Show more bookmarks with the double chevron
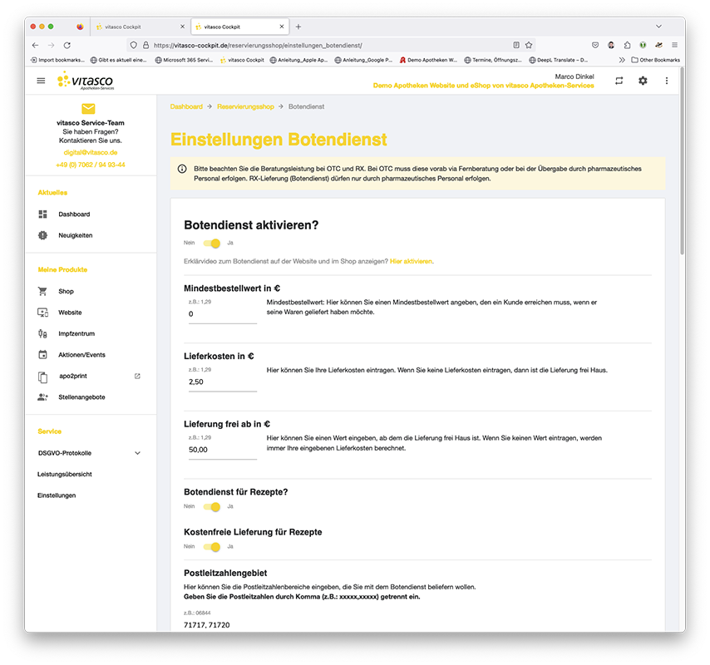 click(622, 60)
